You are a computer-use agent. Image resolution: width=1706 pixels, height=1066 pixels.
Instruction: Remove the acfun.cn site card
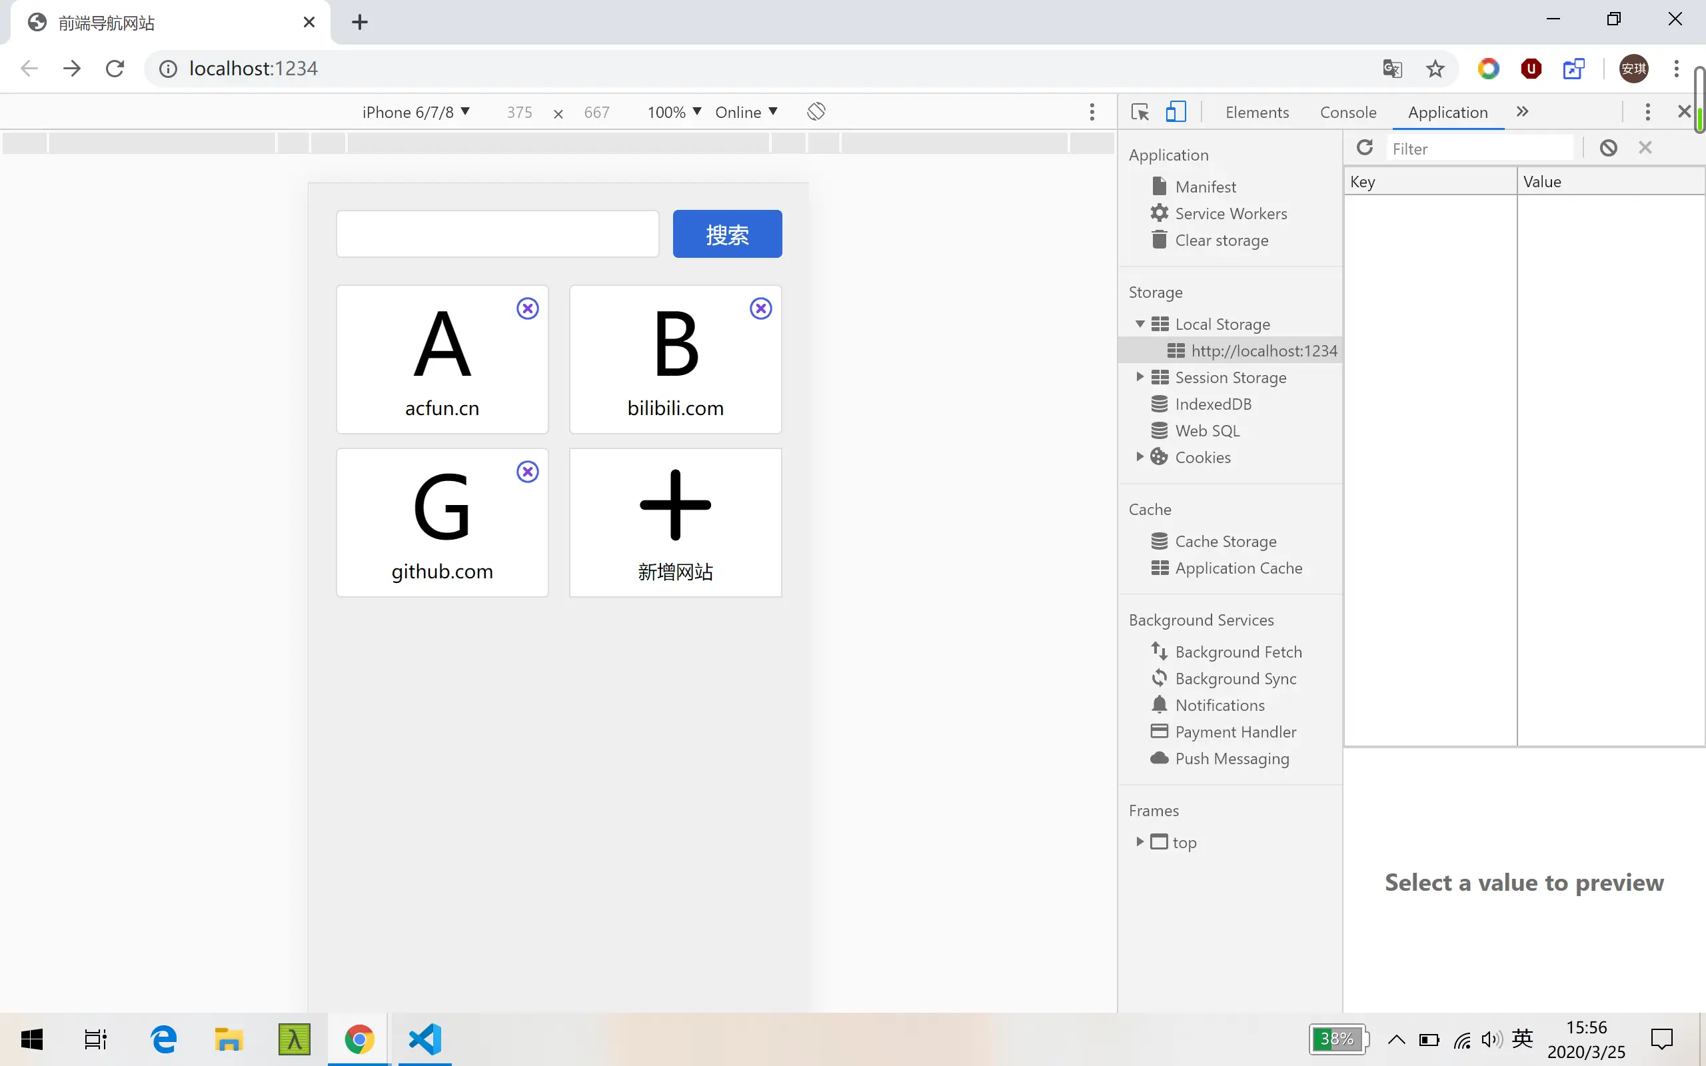527,308
